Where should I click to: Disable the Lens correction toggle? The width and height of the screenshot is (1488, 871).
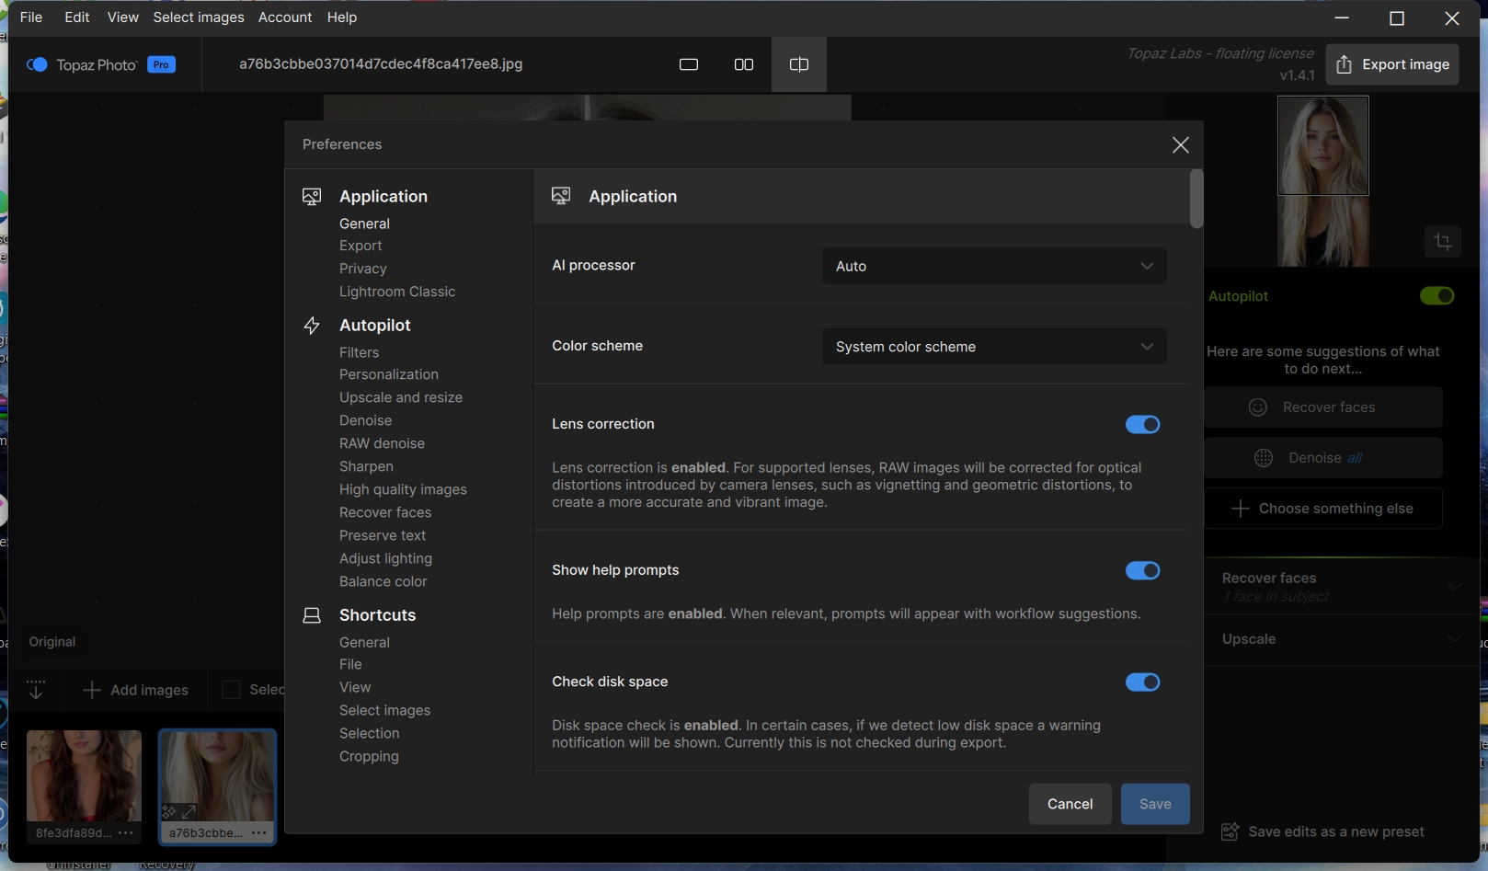pyautogui.click(x=1142, y=424)
